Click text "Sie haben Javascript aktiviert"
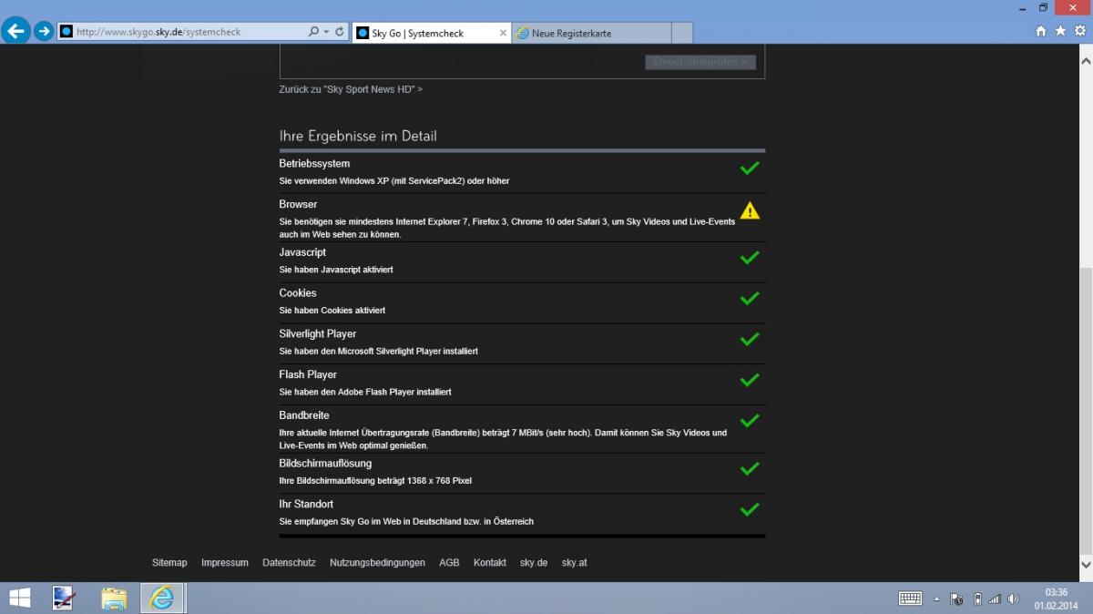The width and height of the screenshot is (1093, 614). tap(336, 270)
